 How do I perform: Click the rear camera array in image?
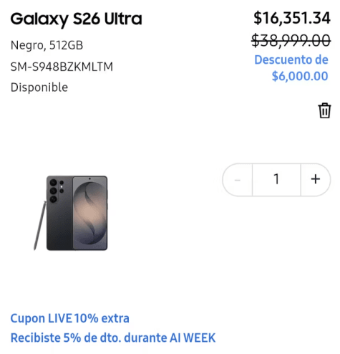point(57,191)
